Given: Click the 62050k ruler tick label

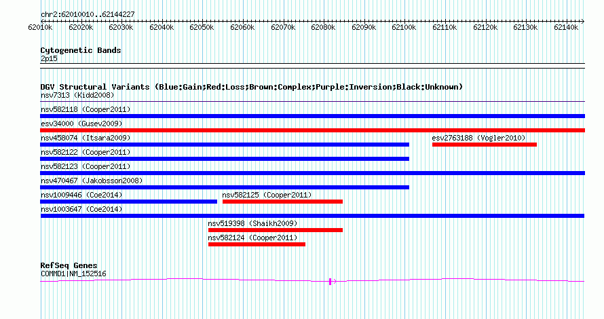Looking at the screenshot, I should coord(202,27).
